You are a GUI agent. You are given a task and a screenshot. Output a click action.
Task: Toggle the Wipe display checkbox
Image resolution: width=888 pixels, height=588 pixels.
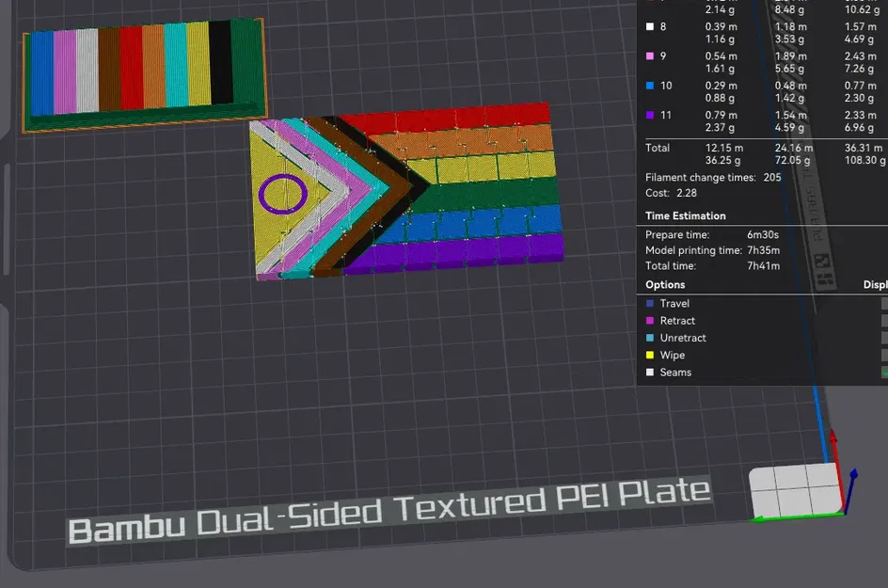tap(884, 356)
